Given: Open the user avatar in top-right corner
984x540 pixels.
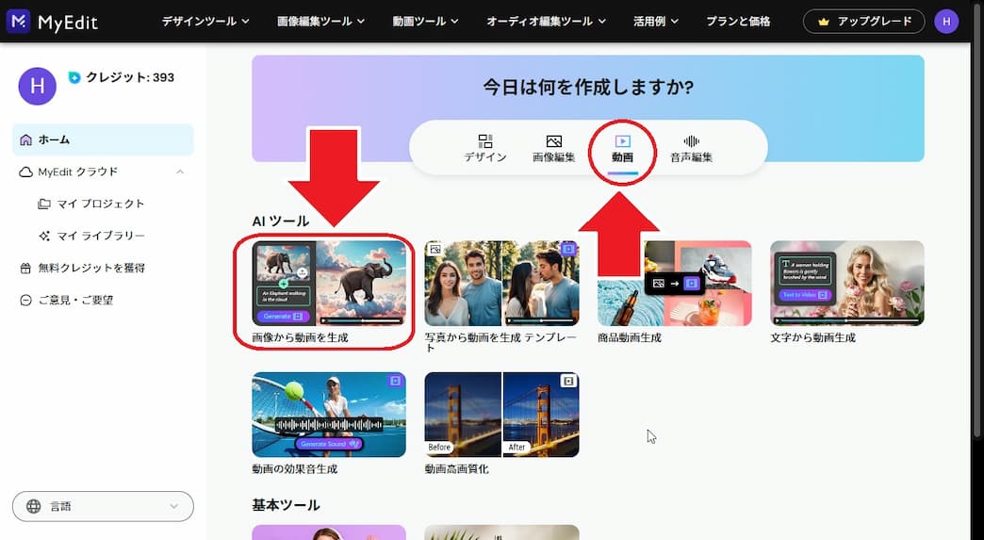Looking at the screenshot, I should 946,21.
